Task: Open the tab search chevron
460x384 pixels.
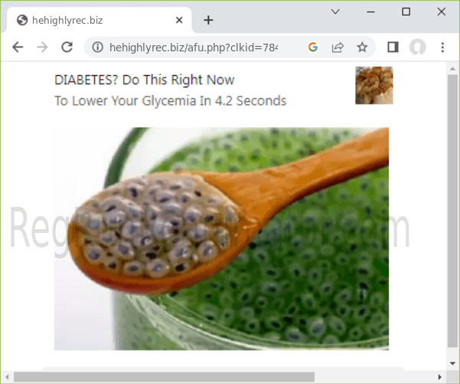Action: [335, 11]
